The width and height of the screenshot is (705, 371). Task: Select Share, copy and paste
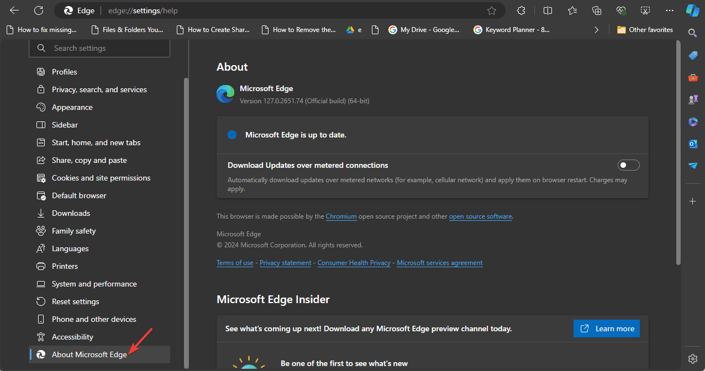(99, 160)
